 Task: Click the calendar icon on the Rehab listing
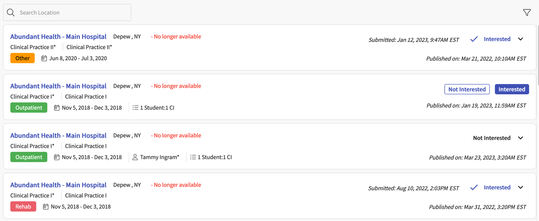point(45,206)
